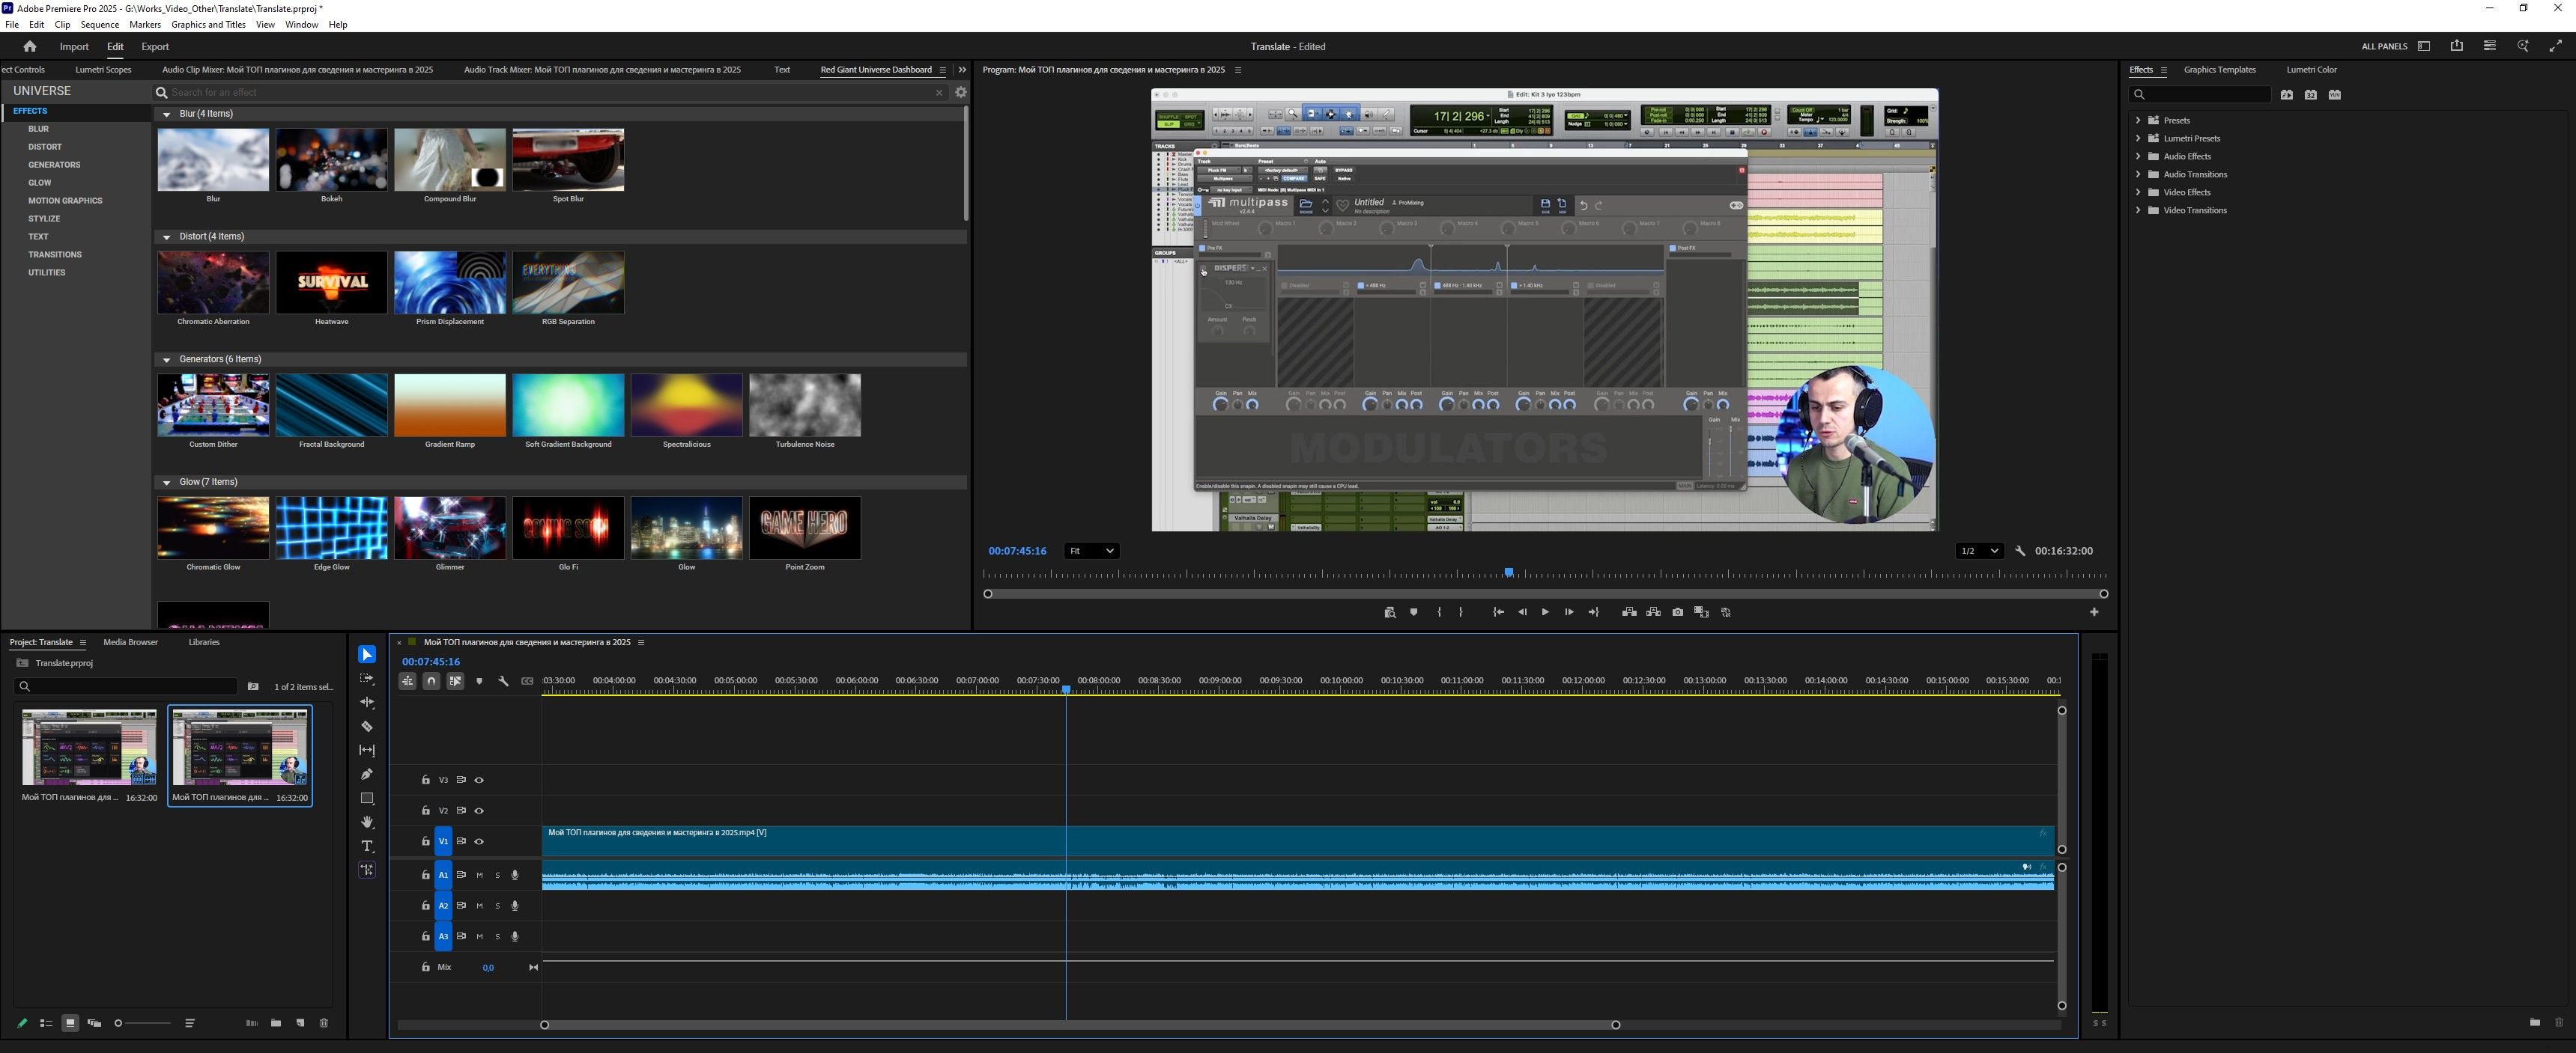Collapse the Distort (4 Items) group
The width and height of the screenshot is (2576, 1053).
tap(166, 236)
